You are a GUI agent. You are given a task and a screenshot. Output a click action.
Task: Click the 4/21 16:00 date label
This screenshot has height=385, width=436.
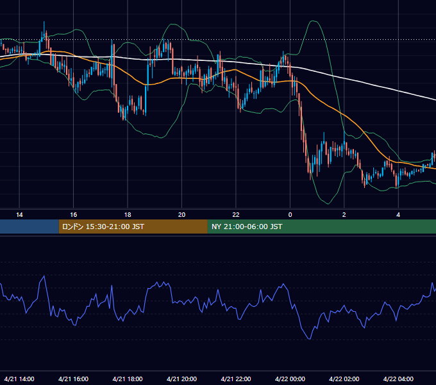[73, 379]
